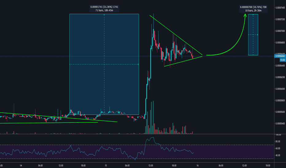The height and width of the screenshot is (168, 286).
Task: Click the 0.00006200 price axis label
Action: click(x=280, y=77)
